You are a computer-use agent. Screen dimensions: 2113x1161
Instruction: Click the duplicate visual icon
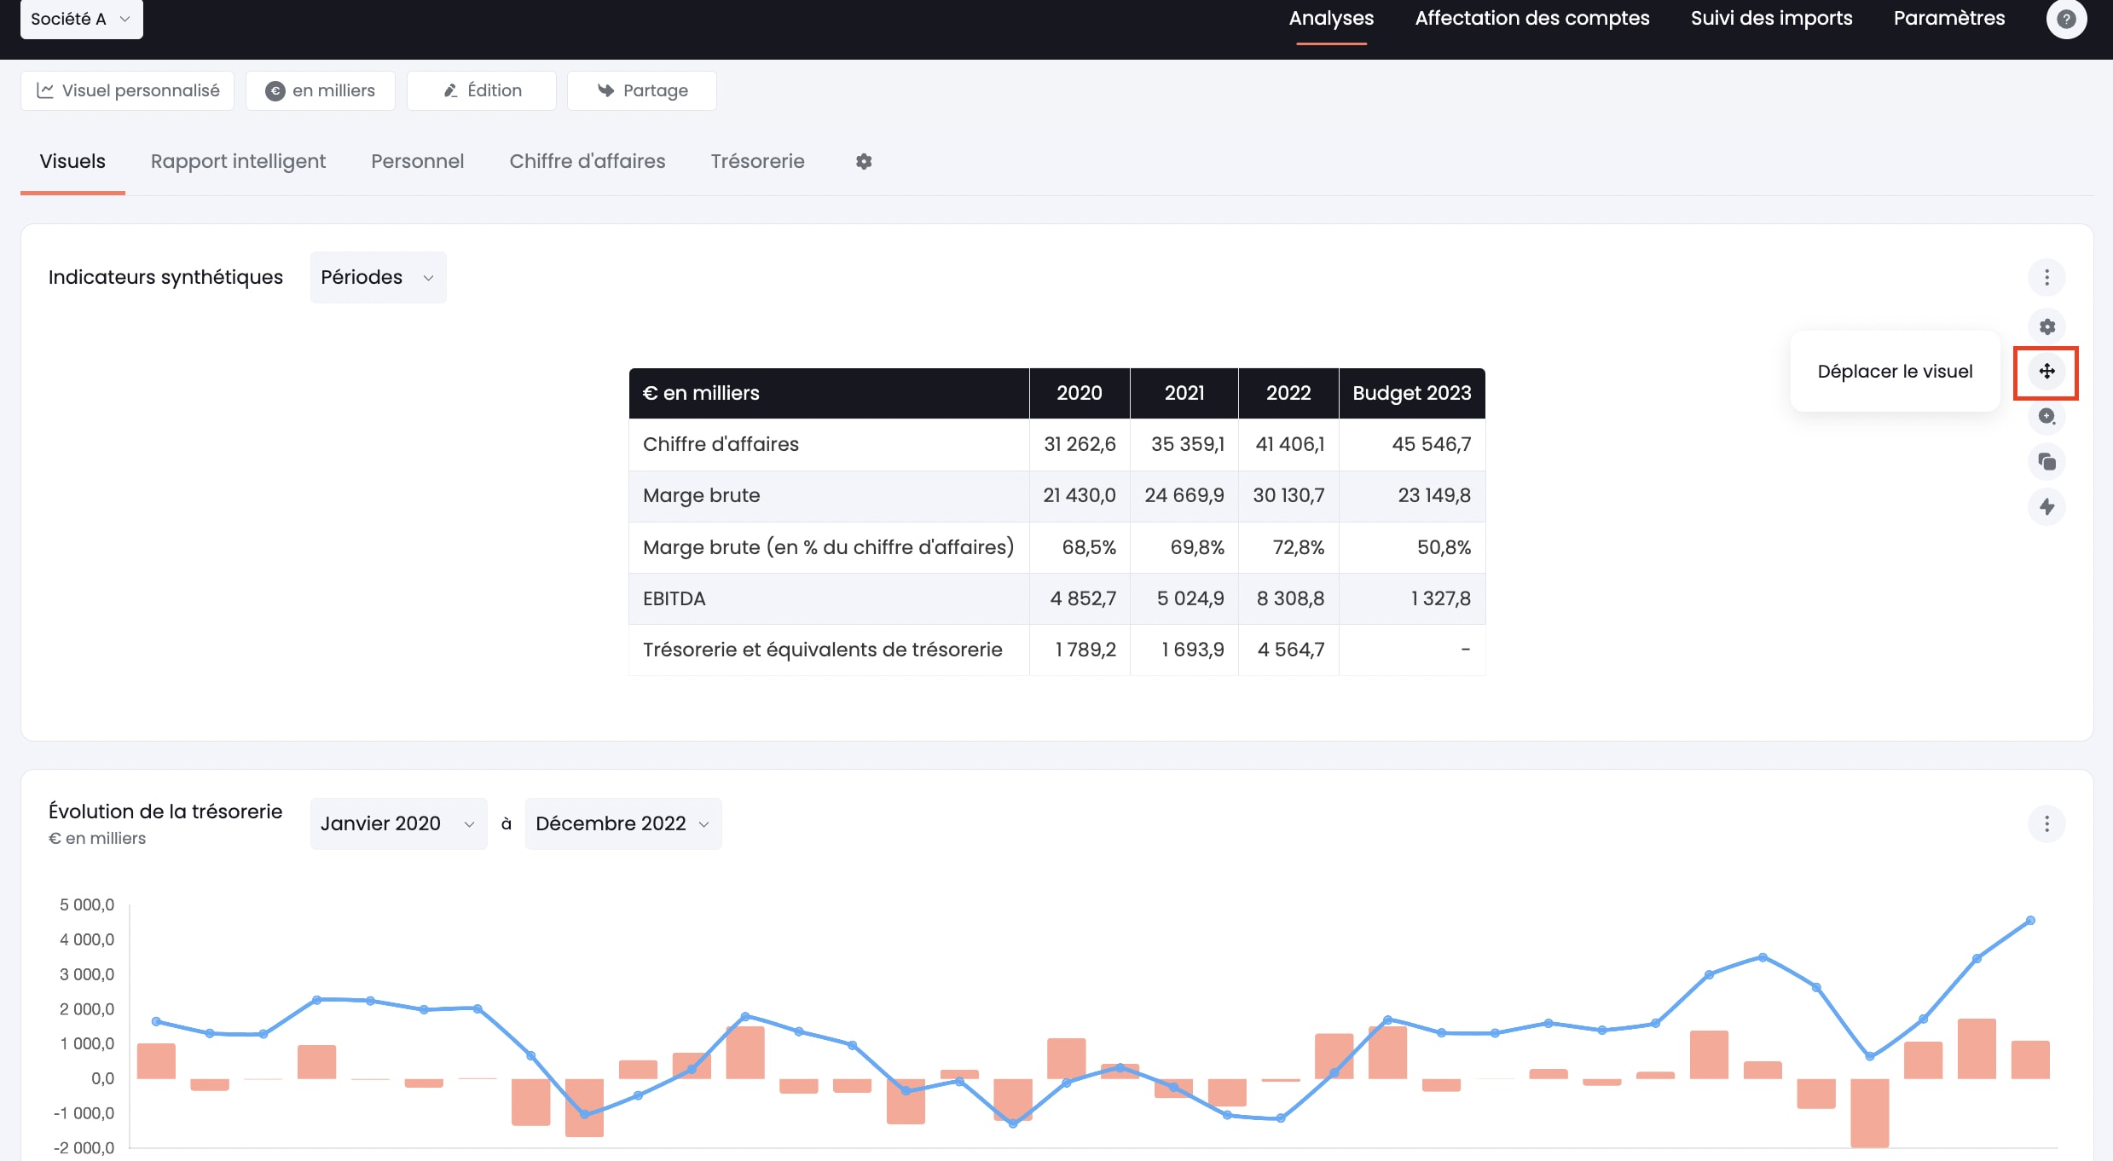2046,462
